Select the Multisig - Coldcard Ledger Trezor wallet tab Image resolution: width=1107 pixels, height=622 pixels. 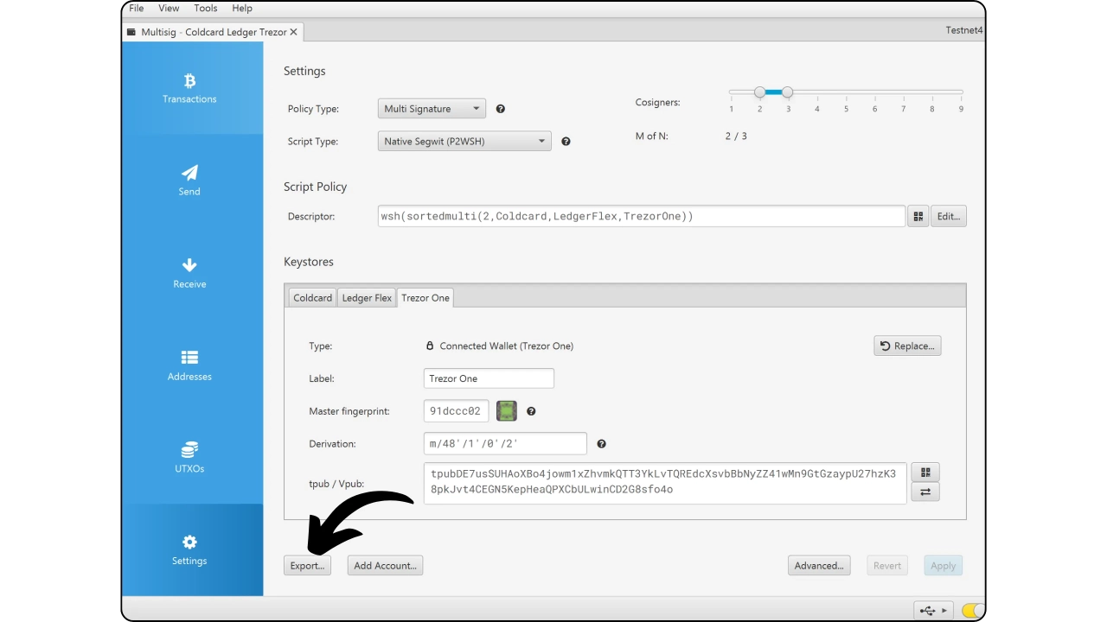point(213,32)
